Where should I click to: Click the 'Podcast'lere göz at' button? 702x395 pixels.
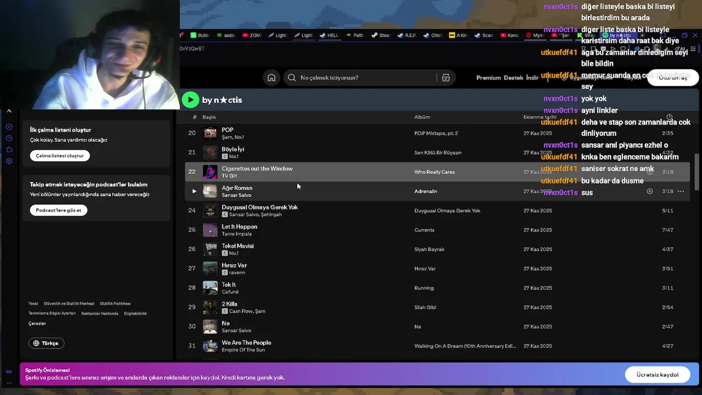tap(59, 210)
